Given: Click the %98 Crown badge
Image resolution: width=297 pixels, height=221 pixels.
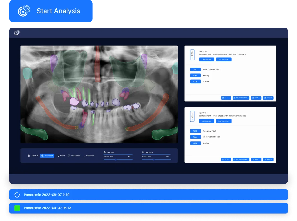Looking at the screenshot, I should (195, 82).
